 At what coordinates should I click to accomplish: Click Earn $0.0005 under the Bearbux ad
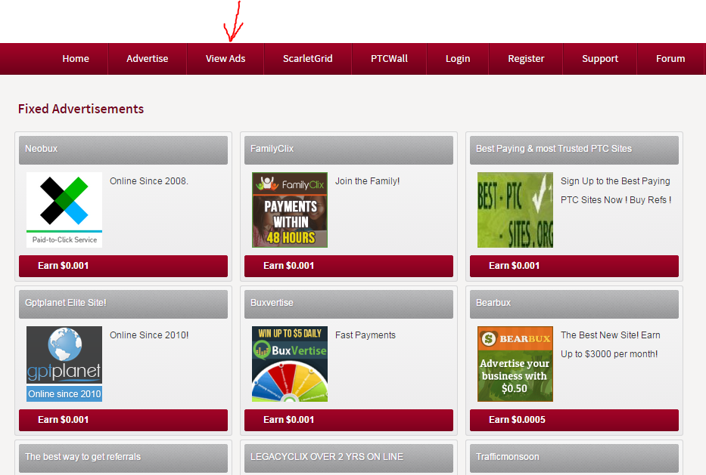point(574,420)
